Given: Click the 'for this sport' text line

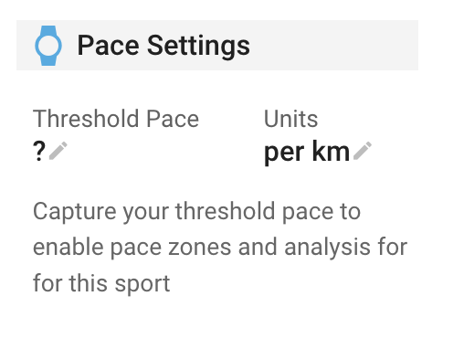Looking at the screenshot, I should [x=101, y=283].
